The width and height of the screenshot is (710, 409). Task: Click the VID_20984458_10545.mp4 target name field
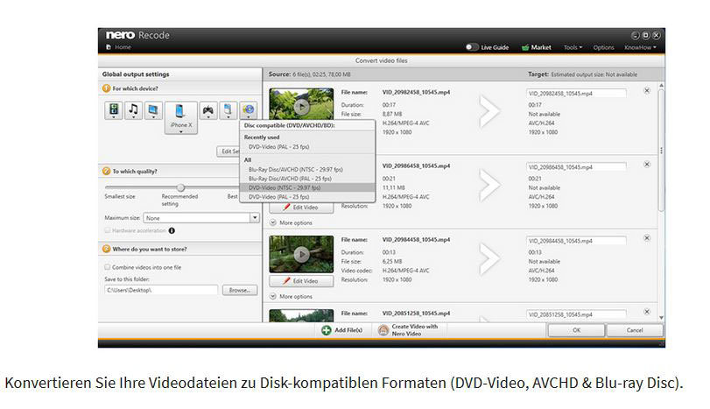pos(576,241)
